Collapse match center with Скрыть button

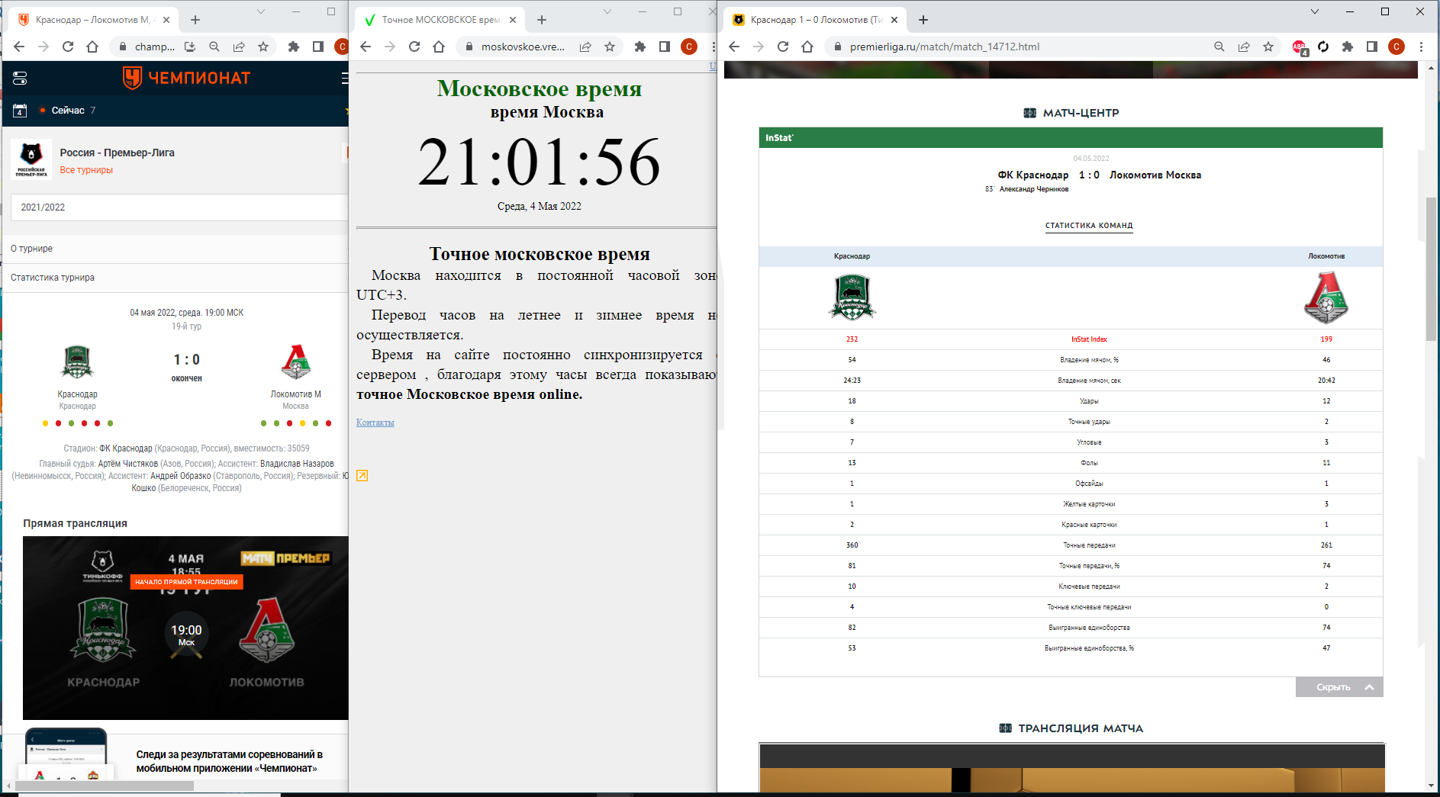pos(1339,687)
